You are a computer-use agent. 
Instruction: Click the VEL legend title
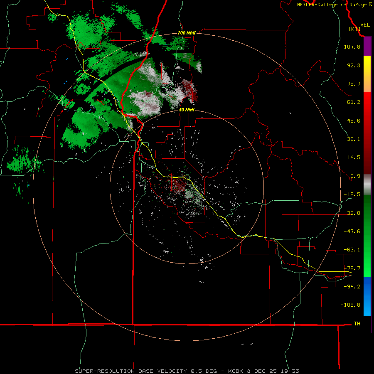click(365, 25)
